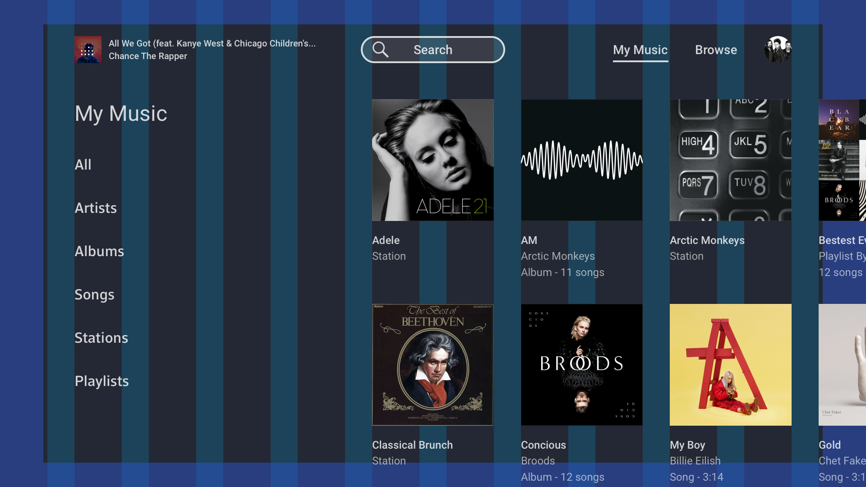The height and width of the screenshot is (487, 866).
Task: Click the 'Concious' album title
Action: [x=543, y=445]
